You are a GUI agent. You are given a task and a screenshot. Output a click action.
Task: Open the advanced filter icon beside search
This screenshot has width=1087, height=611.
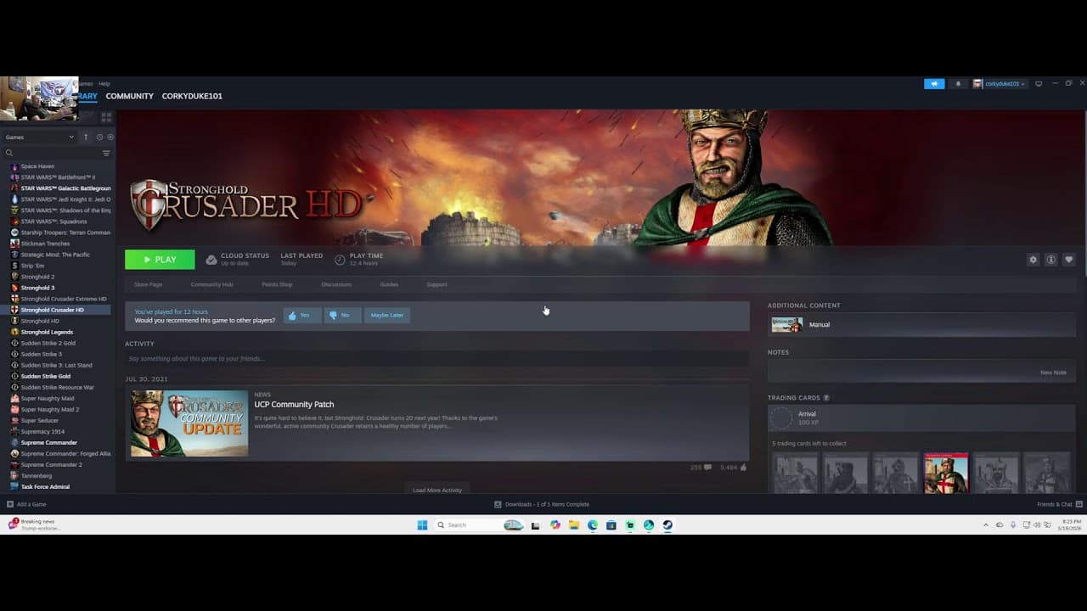[106, 153]
